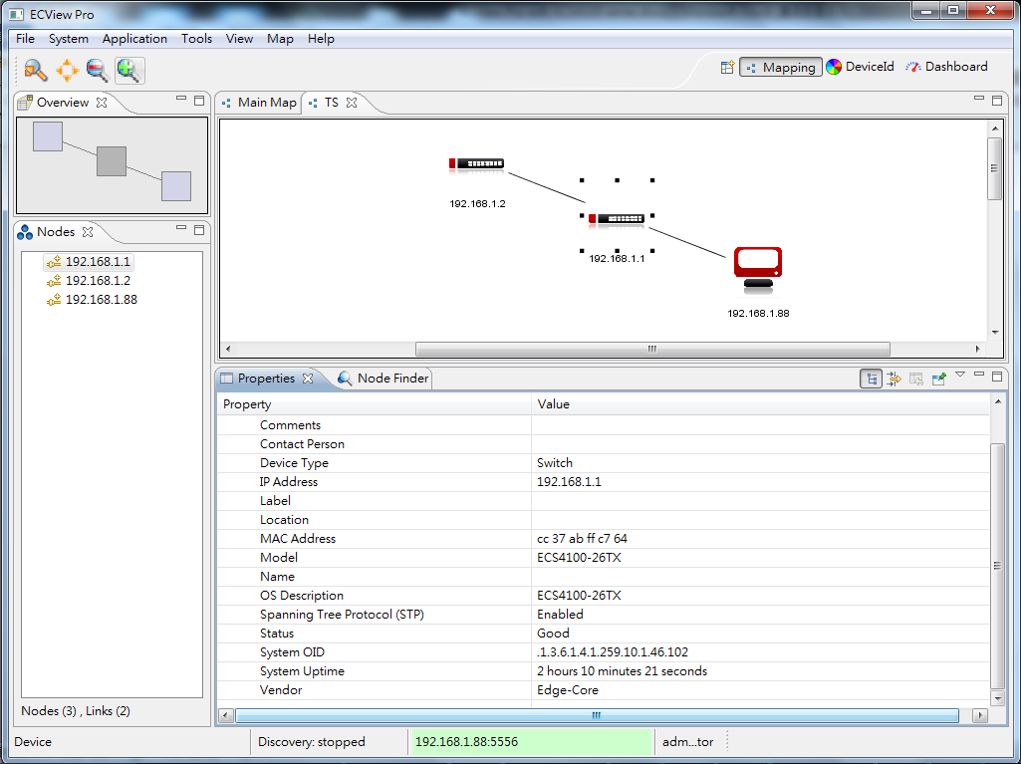Image resolution: width=1021 pixels, height=764 pixels.
Task: Click the Spanning Tree Protocol (STP) row label
Action: [342, 615]
